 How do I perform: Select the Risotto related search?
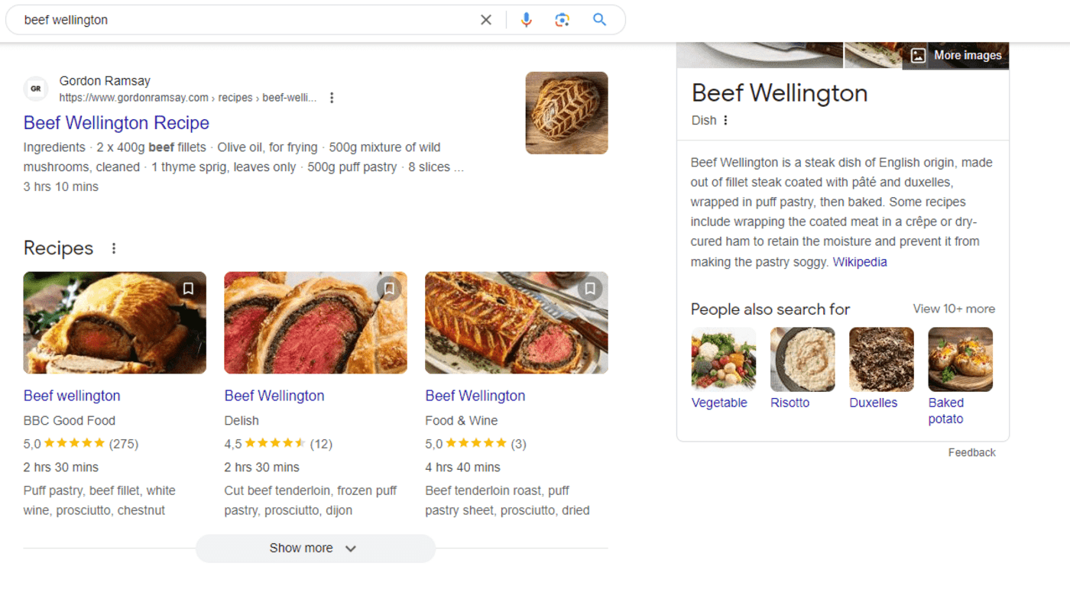click(790, 403)
